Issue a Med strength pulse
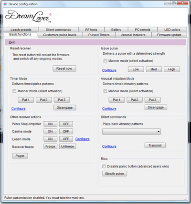Image resolution: width=191 pixels, height=204 pixels. [x=154, y=69]
